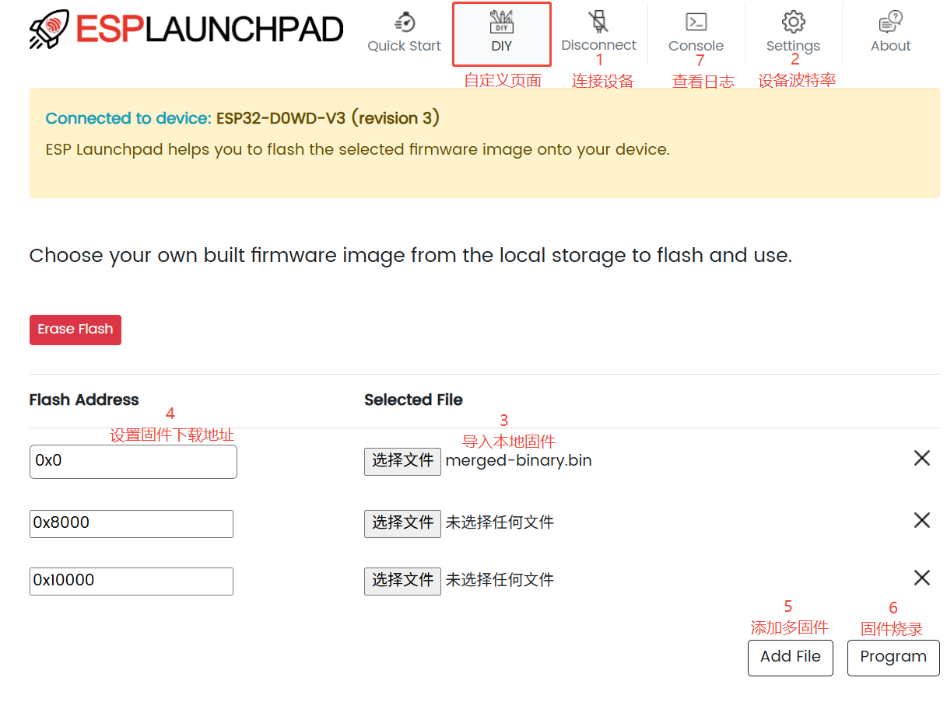Click the Disconnect plug icon

coord(598,22)
